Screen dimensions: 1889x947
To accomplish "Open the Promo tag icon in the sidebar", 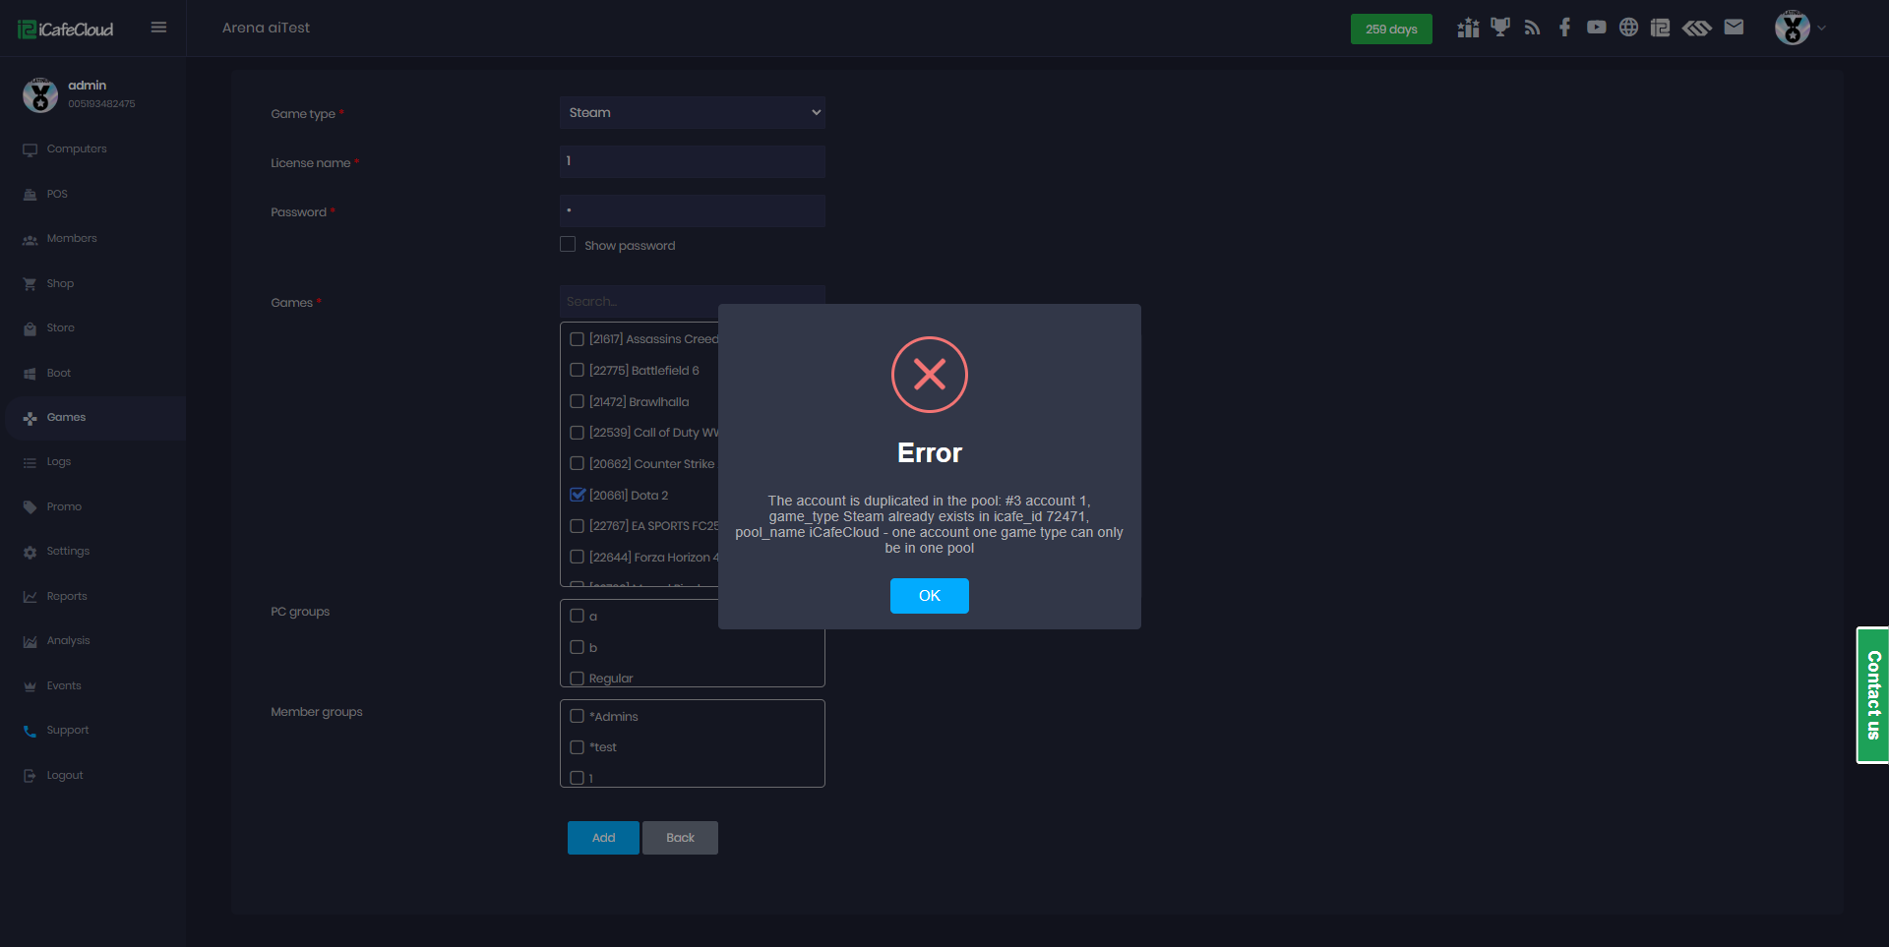I will 30,507.
